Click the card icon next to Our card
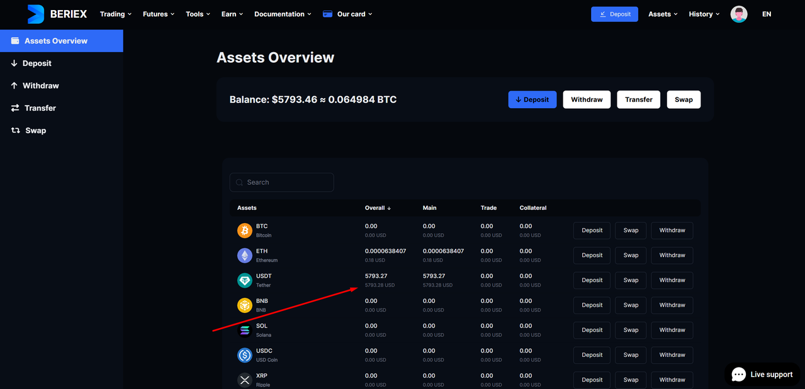805x389 pixels. (x=327, y=14)
